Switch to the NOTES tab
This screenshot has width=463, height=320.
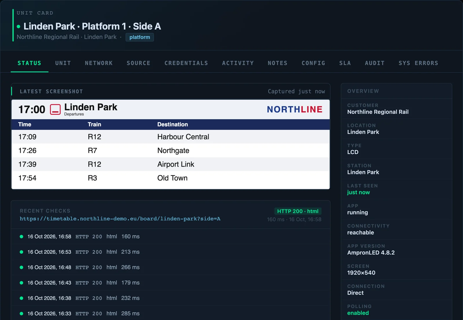277,63
